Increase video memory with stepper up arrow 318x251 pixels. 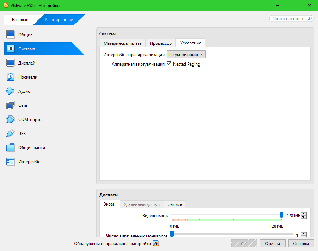click(304, 214)
